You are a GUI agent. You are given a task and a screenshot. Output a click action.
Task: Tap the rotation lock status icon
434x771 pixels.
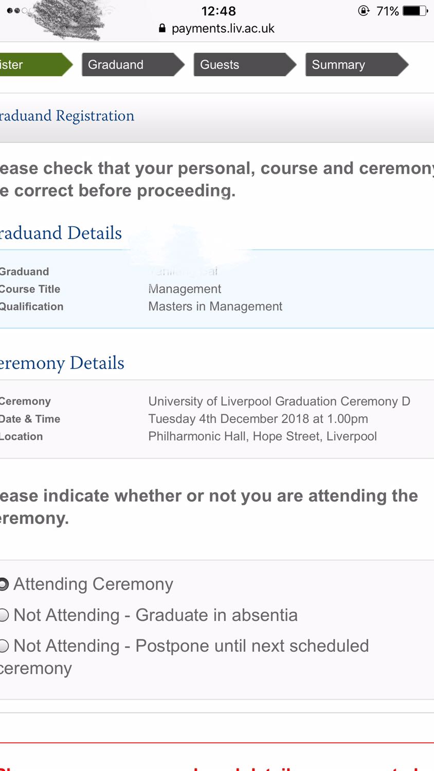[x=364, y=11]
